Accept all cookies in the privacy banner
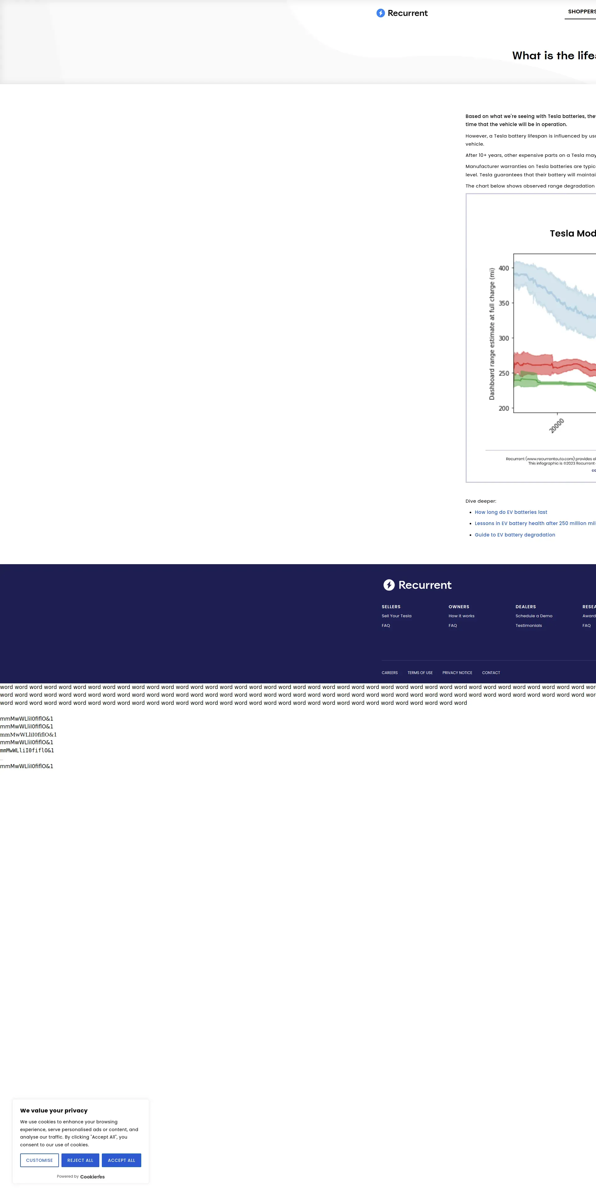This screenshot has height=1196, width=596. pyautogui.click(x=122, y=1160)
